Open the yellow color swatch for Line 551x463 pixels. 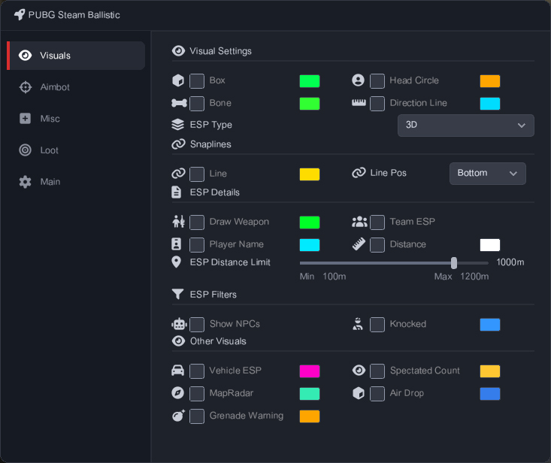[x=310, y=174]
